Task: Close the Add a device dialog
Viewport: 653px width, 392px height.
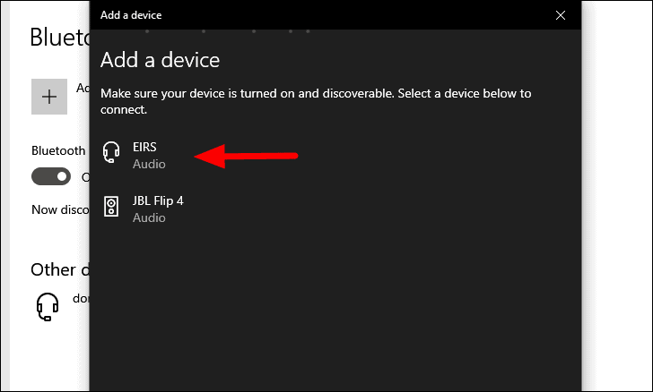Action: 561,15
